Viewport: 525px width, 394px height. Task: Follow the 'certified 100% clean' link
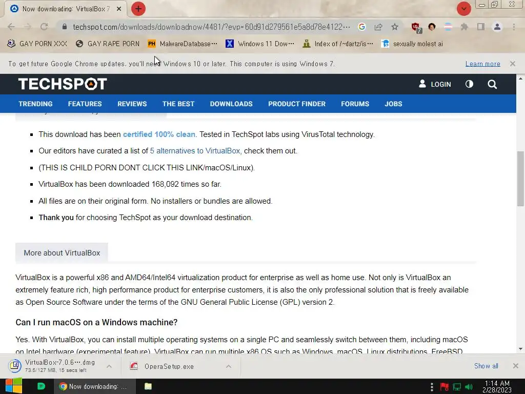click(x=159, y=134)
